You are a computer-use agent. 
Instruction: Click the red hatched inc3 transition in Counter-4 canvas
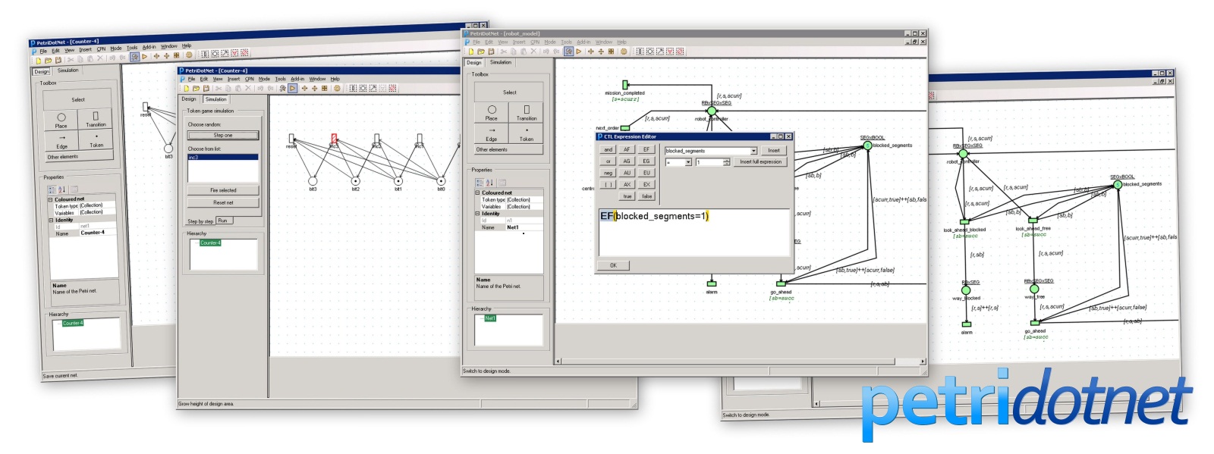point(334,139)
